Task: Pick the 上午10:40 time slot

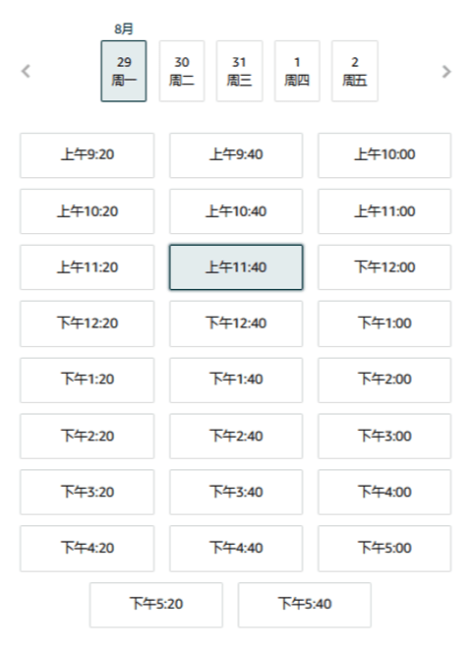Action: [236, 211]
